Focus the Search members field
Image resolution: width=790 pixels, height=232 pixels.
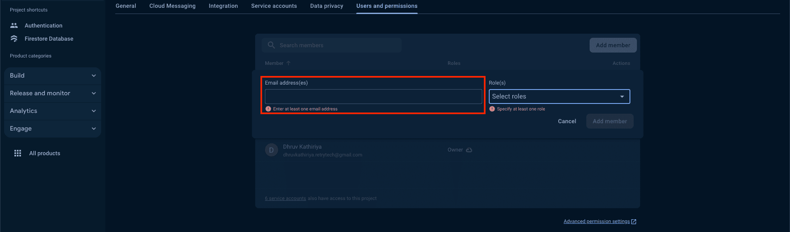tap(332, 45)
